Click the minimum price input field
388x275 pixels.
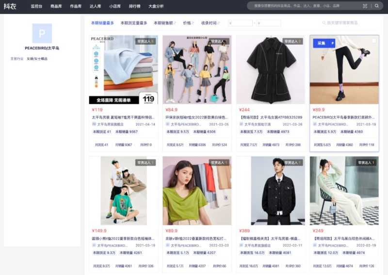click(240, 23)
